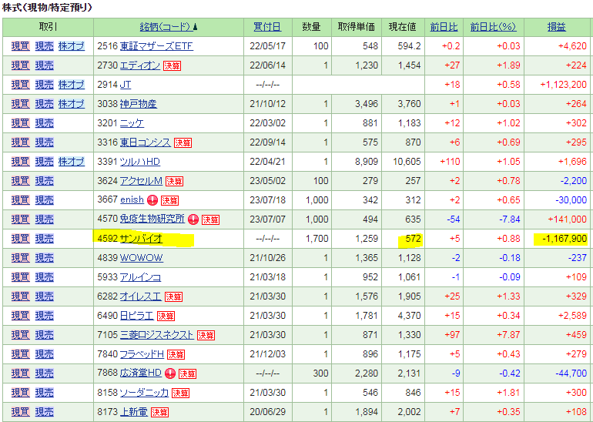Open the 東日コンシス stock page
Screen dimensions: 593x422
(x=146, y=142)
